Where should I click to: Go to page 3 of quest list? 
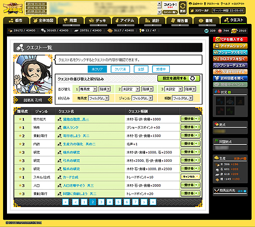pos(101,202)
